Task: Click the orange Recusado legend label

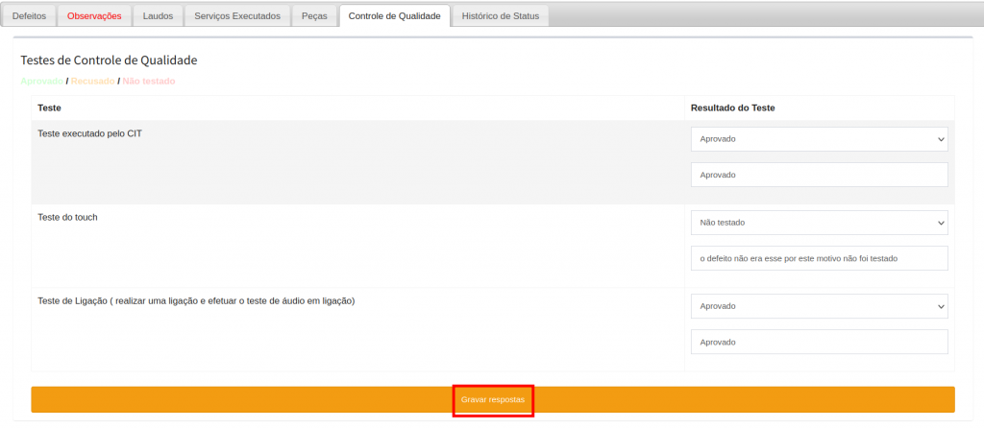Action: (92, 82)
